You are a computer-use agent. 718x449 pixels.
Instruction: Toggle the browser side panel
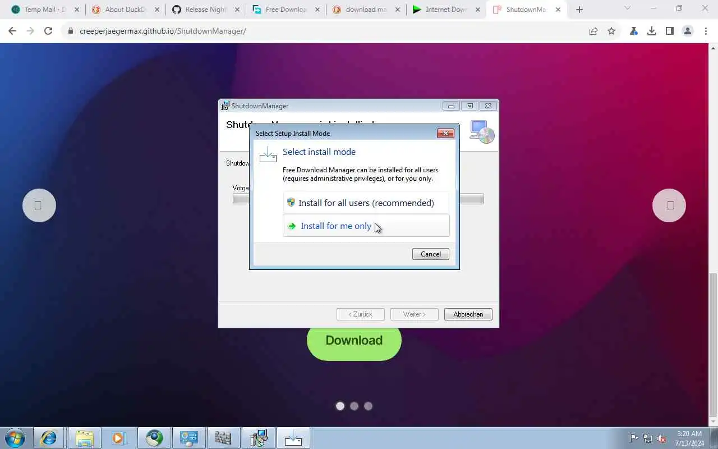pyautogui.click(x=670, y=31)
